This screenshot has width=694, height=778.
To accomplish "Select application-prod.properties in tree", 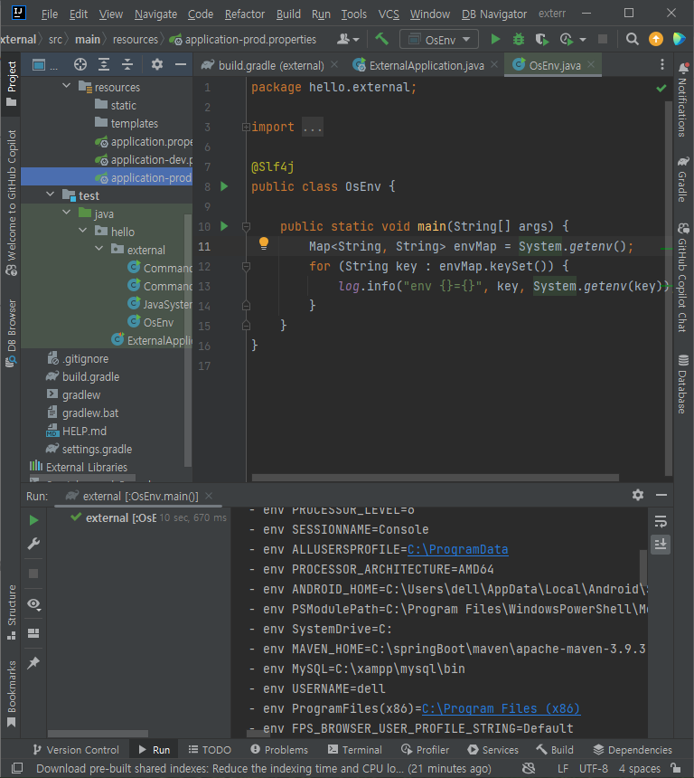I will (x=107, y=177).
